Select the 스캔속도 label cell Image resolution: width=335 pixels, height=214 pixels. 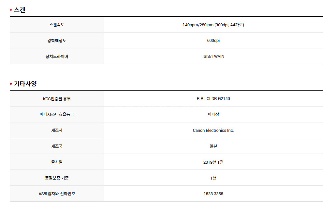pos(57,25)
